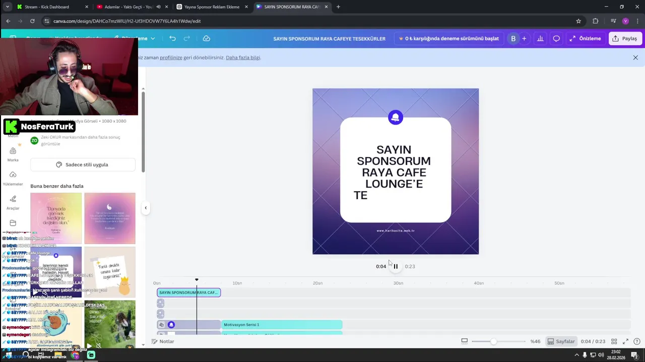Select the 'Motivasyon Serisi 1' timeline clip
The width and height of the screenshot is (645, 362).
[x=282, y=325]
